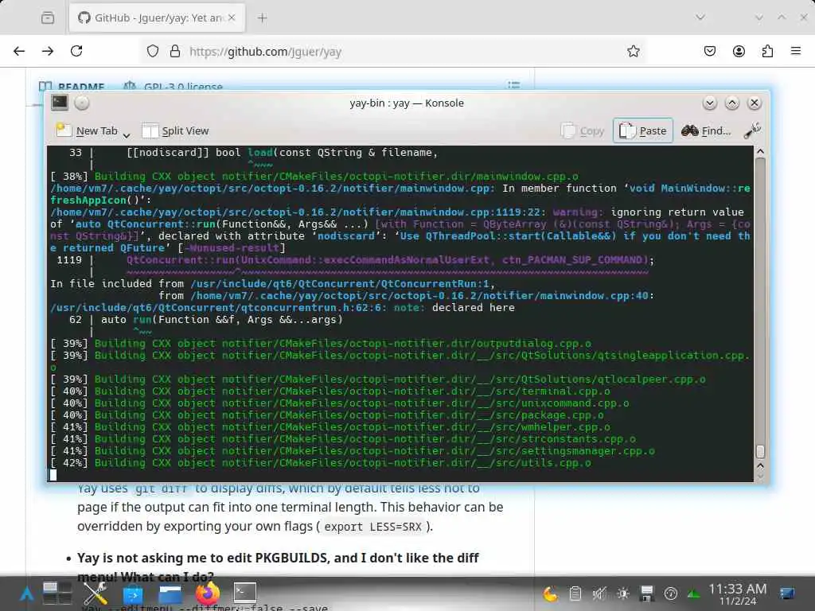Open the README outline list icon
The image size is (815, 611).
click(513, 84)
